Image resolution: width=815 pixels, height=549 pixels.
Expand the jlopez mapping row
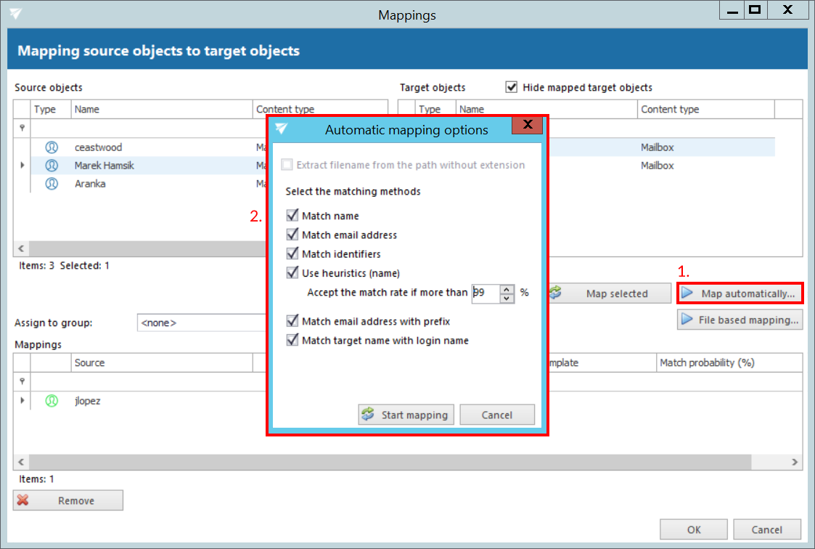coord(22,400)
